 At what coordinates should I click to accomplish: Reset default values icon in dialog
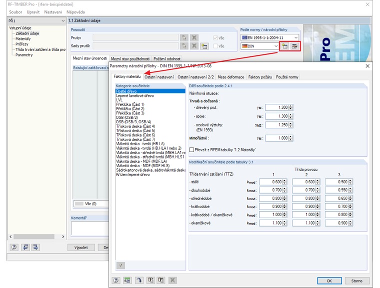tap(139, 281)
